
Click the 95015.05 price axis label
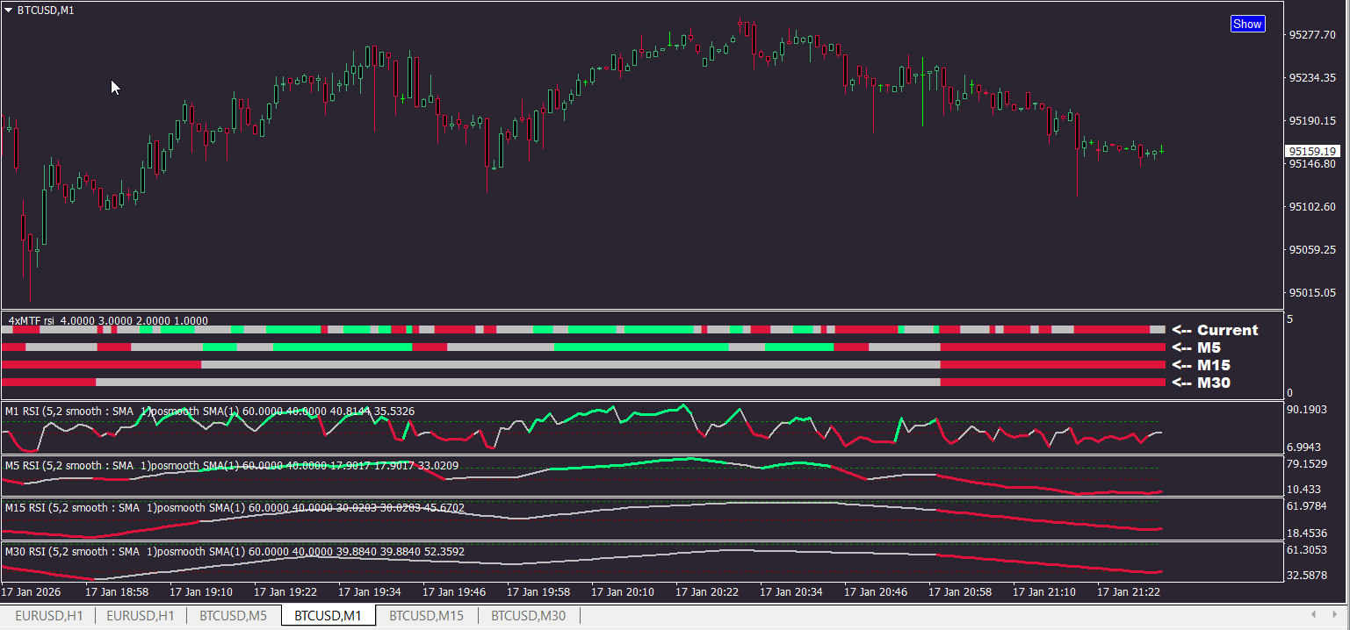pyautogui.click(x=1312, y=293)
